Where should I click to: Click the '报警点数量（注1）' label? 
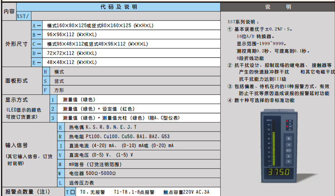click(27, 192)
